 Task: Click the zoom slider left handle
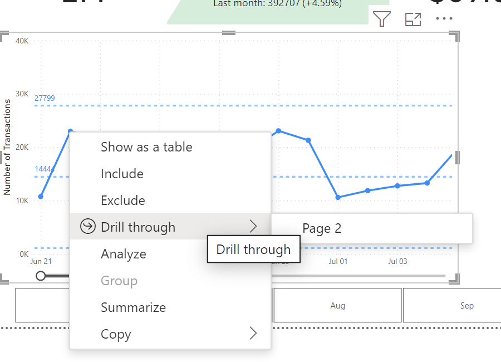41,276
